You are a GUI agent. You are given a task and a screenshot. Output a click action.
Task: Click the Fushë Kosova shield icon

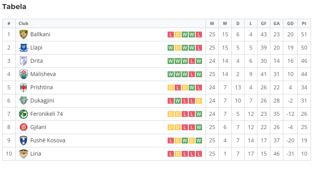(23, 141)
